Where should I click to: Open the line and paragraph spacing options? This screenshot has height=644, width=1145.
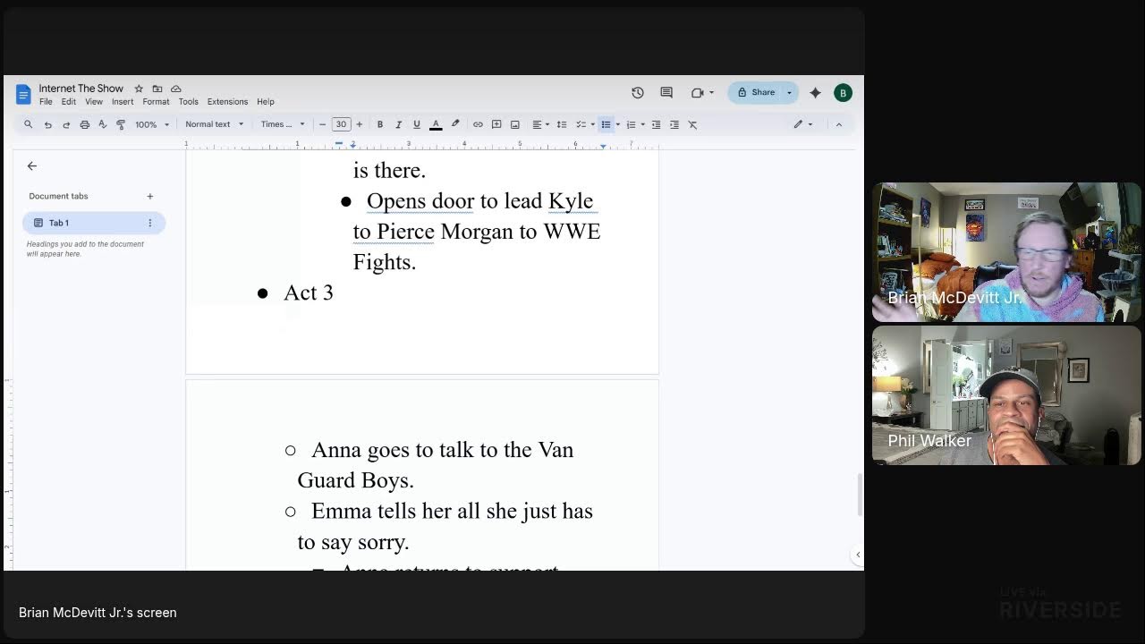coord(562,124)
